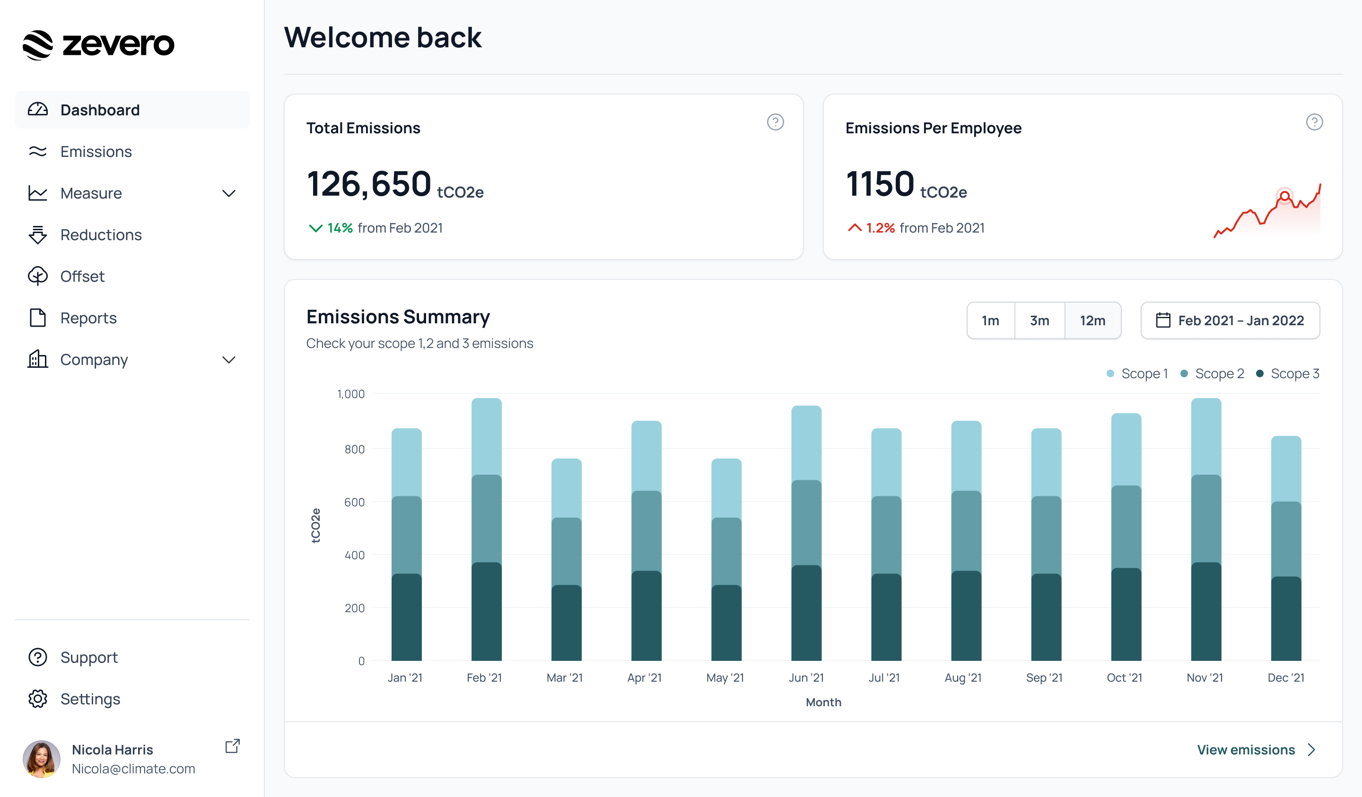Click Scope 1 segment of May '21 bar

coord(726,488)
